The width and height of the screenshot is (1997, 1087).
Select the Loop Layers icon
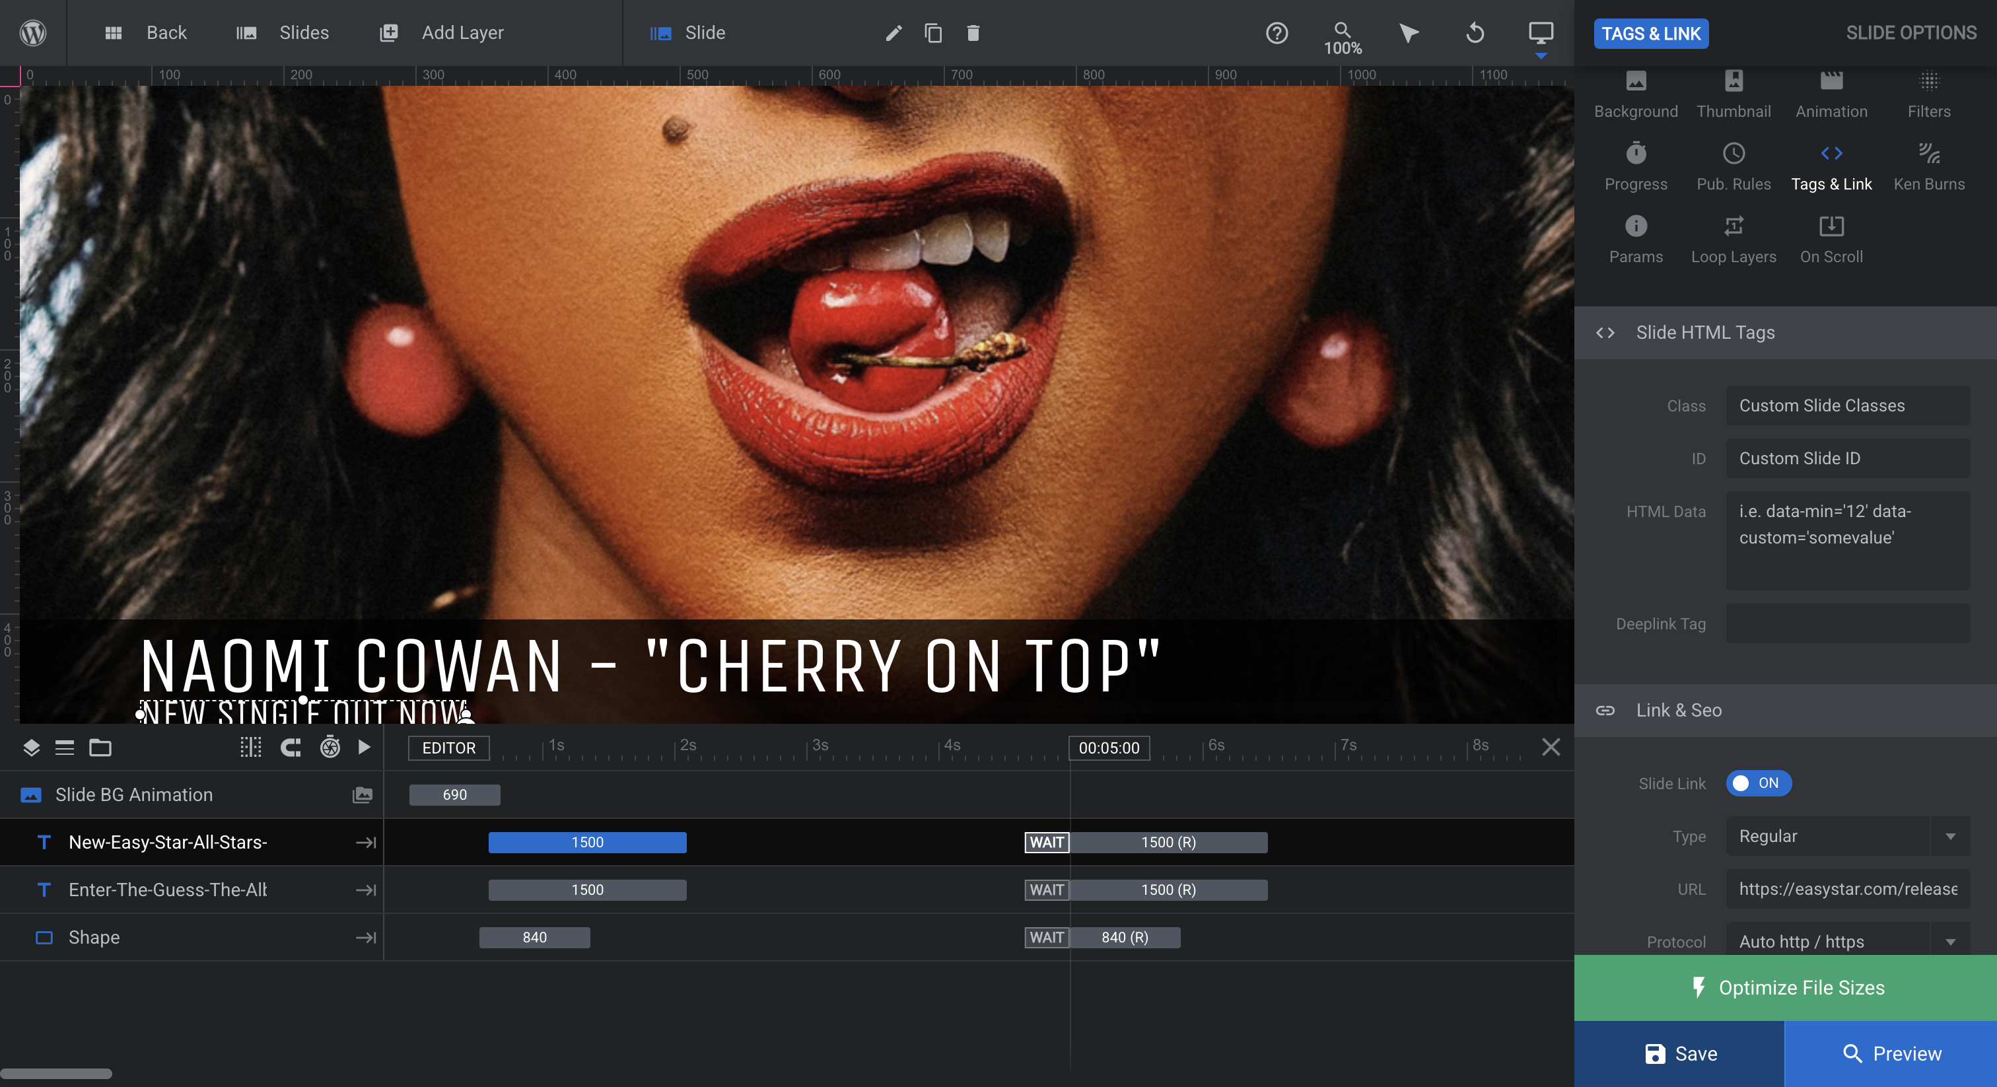(1734, 226)
